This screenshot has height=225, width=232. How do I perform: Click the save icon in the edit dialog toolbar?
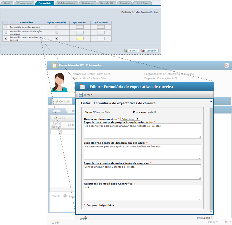pyautogui.click(x=81, y=95)
